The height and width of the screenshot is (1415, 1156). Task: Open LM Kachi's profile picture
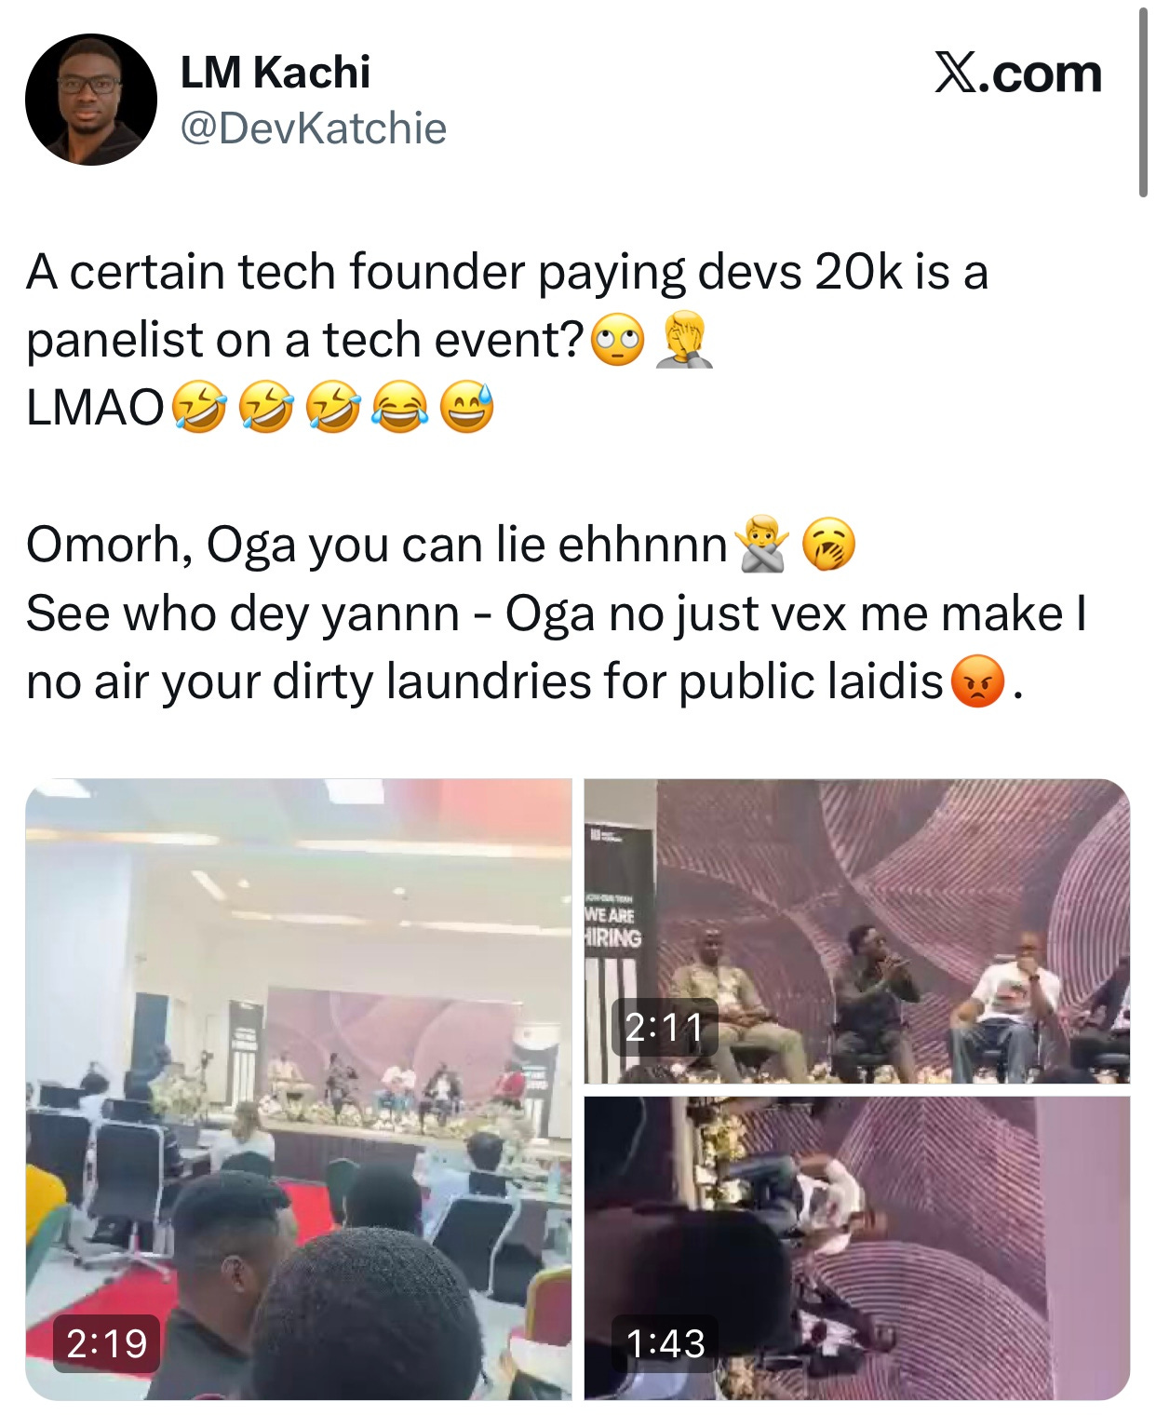coord(90,100)
